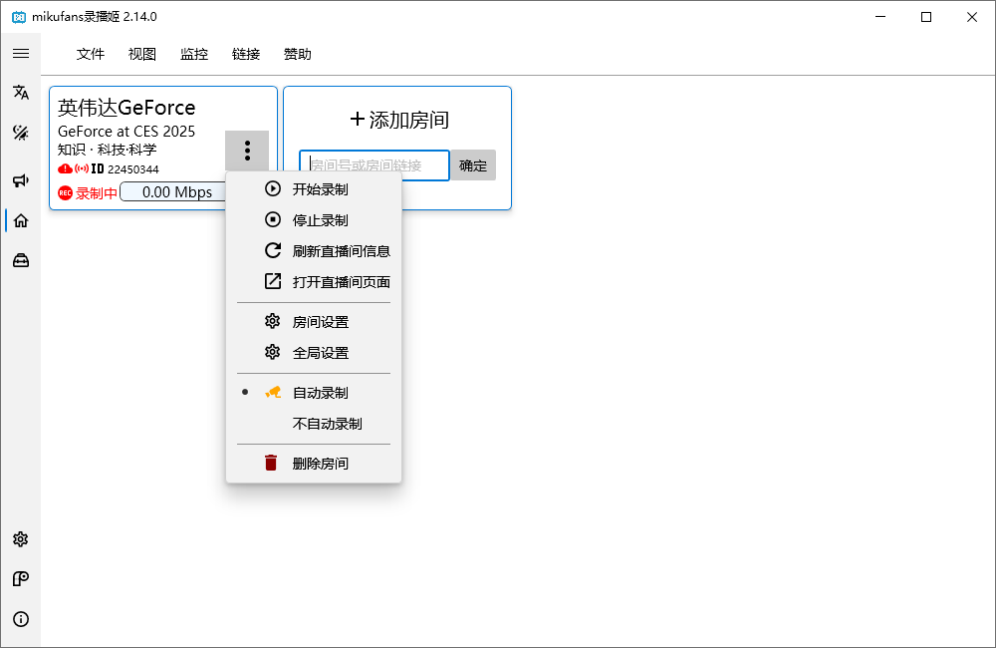
Task: Click the GeForce at CES 2025 subtitle
Action: [x=126, y=131]
